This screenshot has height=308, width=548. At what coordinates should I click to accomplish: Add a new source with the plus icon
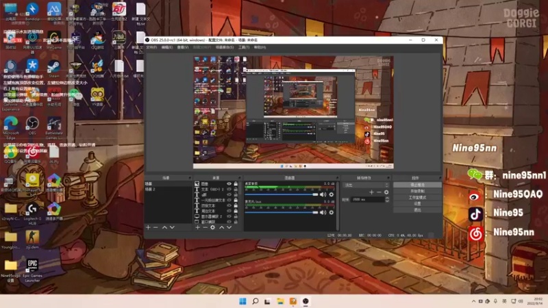(x=197, y=227)
